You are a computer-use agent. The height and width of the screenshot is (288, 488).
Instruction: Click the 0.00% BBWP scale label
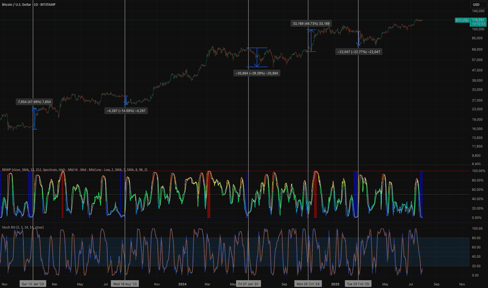[x=478, y=218]
